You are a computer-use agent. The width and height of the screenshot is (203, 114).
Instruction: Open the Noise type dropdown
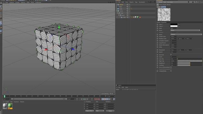click(185, 30)
